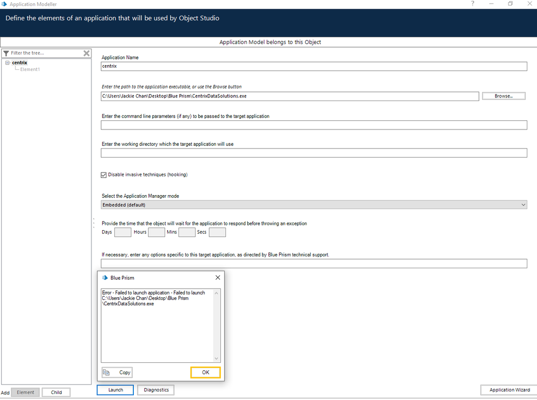Select Element1 in the application tree
The height and width of the screenshot is (400, 537).
pyautogui.click(x=30, y=69)
